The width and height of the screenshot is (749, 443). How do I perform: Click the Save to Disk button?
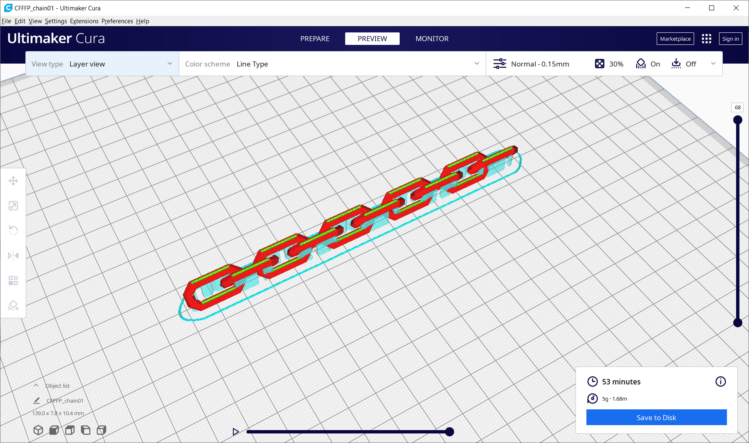[x=656, y=417]
